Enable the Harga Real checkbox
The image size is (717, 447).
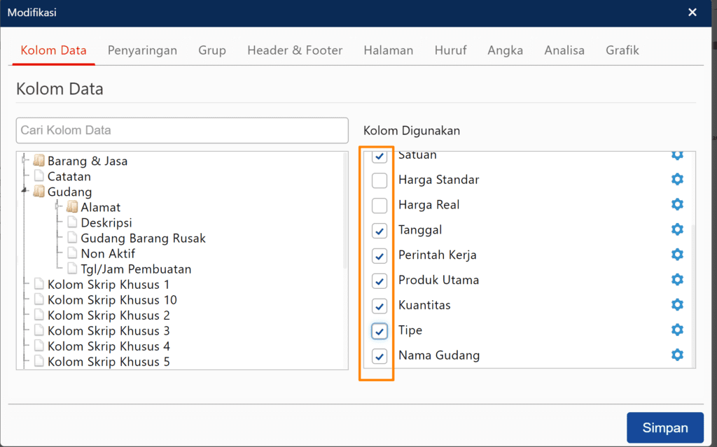pyautogui.click(x=380, y=206)
